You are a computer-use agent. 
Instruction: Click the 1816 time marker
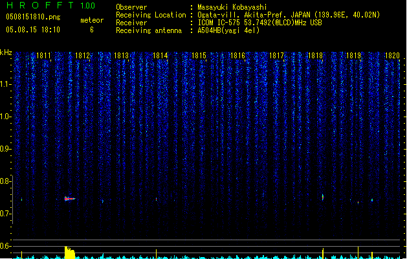pos(237,56)
